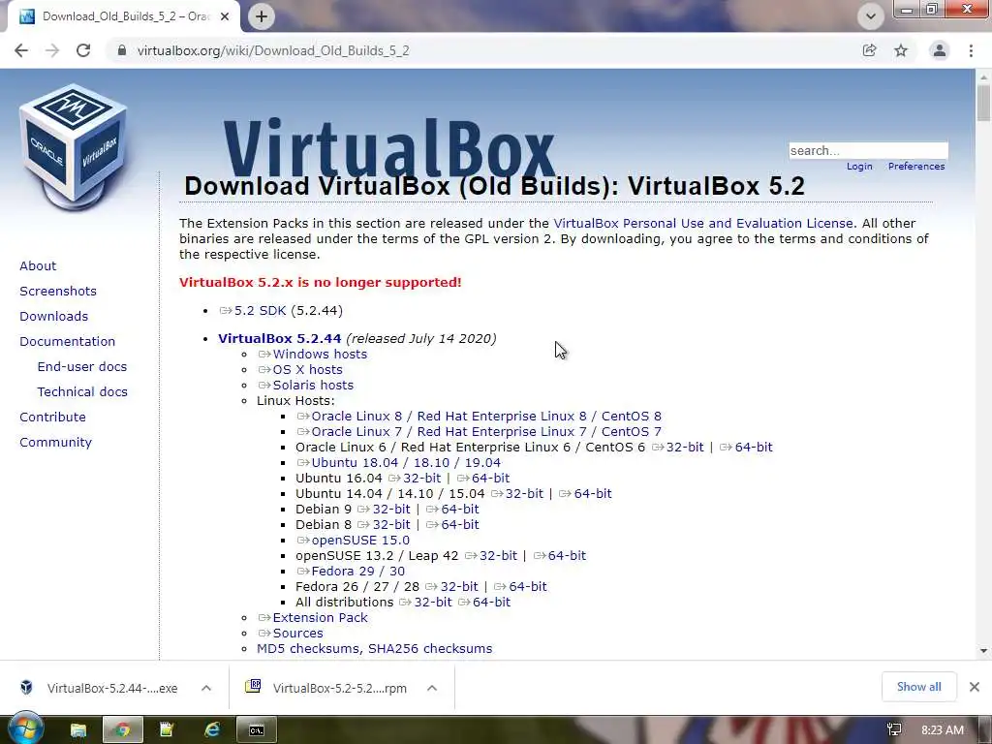Open the notepad icon in taskbar
The height and width of the screenshot is (744, 992).
point(167,730)
